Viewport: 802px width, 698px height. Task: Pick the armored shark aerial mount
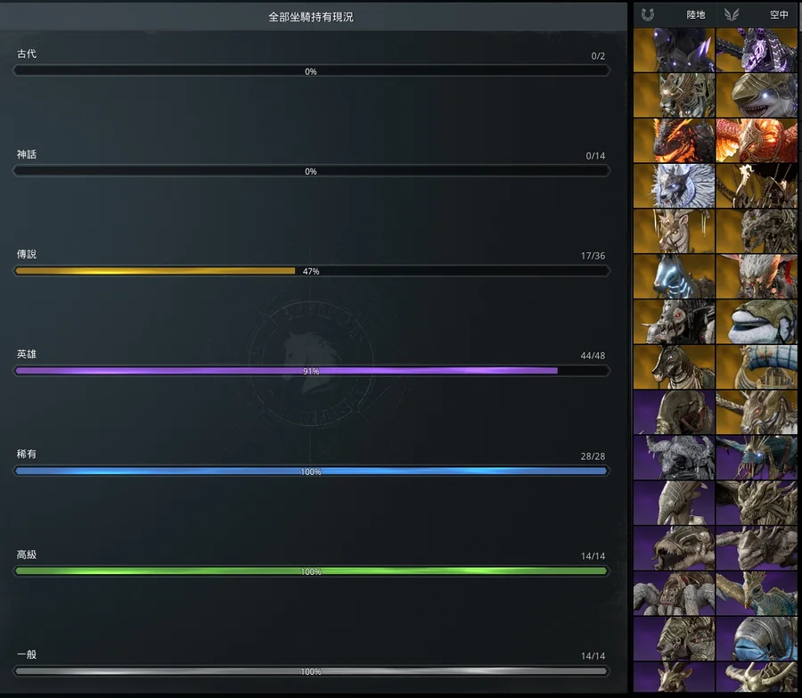(757, 95)
